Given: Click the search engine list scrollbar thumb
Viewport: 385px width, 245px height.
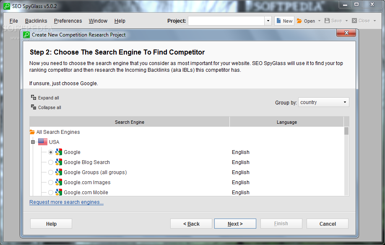Looking at the screenshot, I should coord(346,131).
